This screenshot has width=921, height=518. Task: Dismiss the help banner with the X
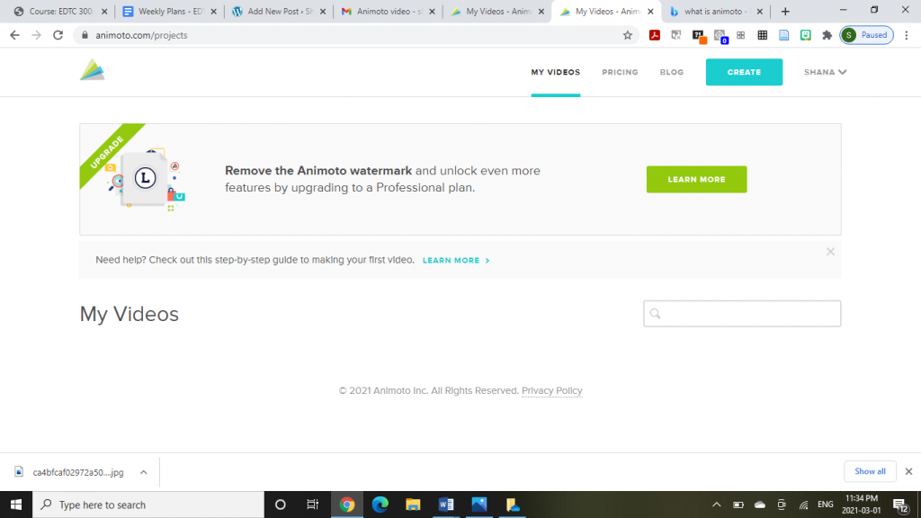pos(830,252)
